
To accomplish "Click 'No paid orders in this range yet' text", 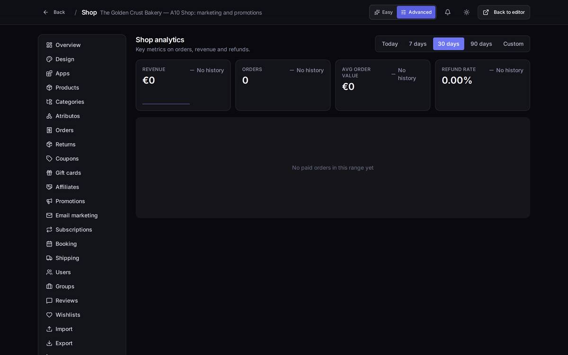I will point(333,168).
